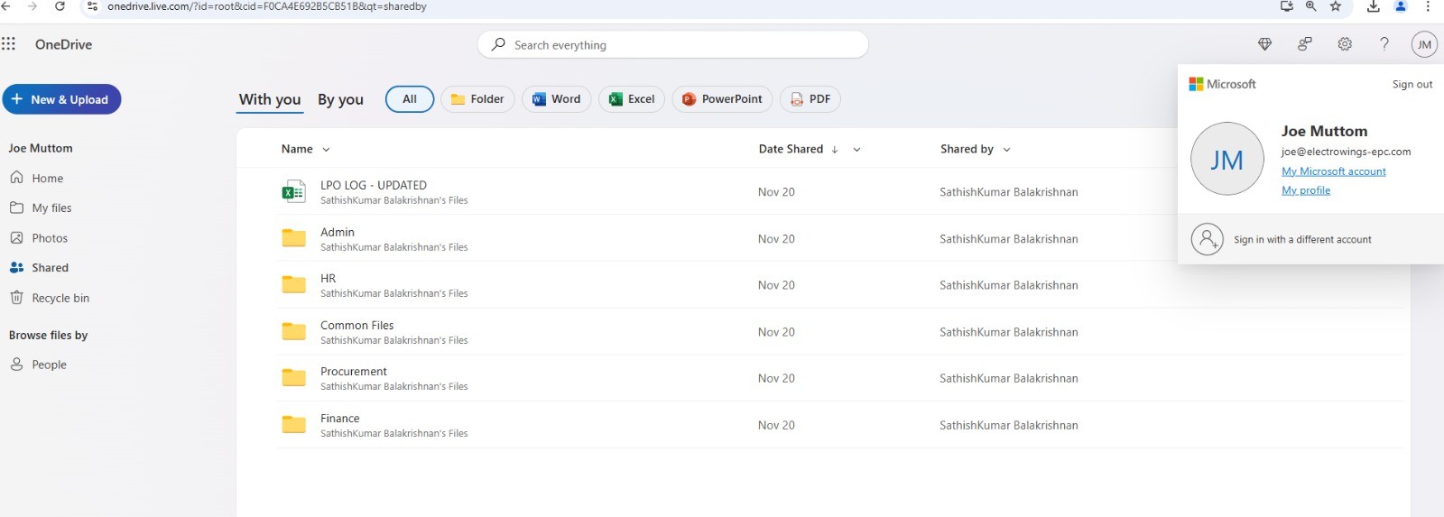Click the Microsoft logo in account panel
This screenshot has width=1444, height=517.
pos(1222,84)
